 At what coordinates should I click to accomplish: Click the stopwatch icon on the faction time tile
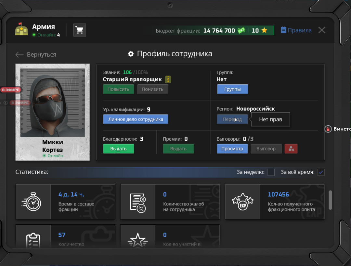(x=33, y=202)
